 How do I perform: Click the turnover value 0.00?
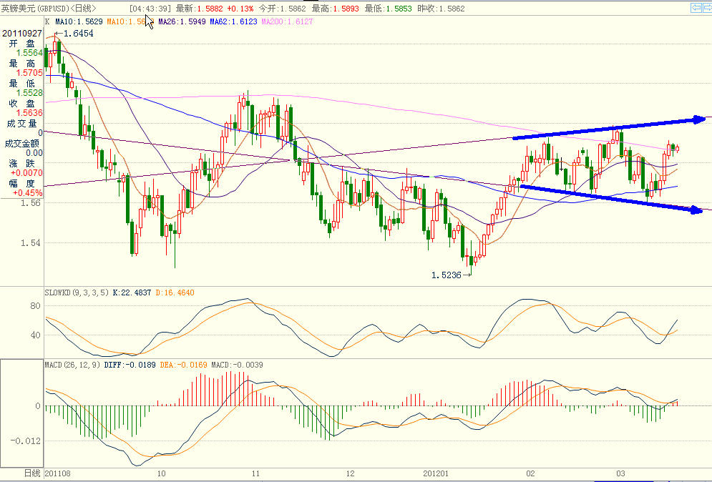pyautogui.click(x=34, y=153)
